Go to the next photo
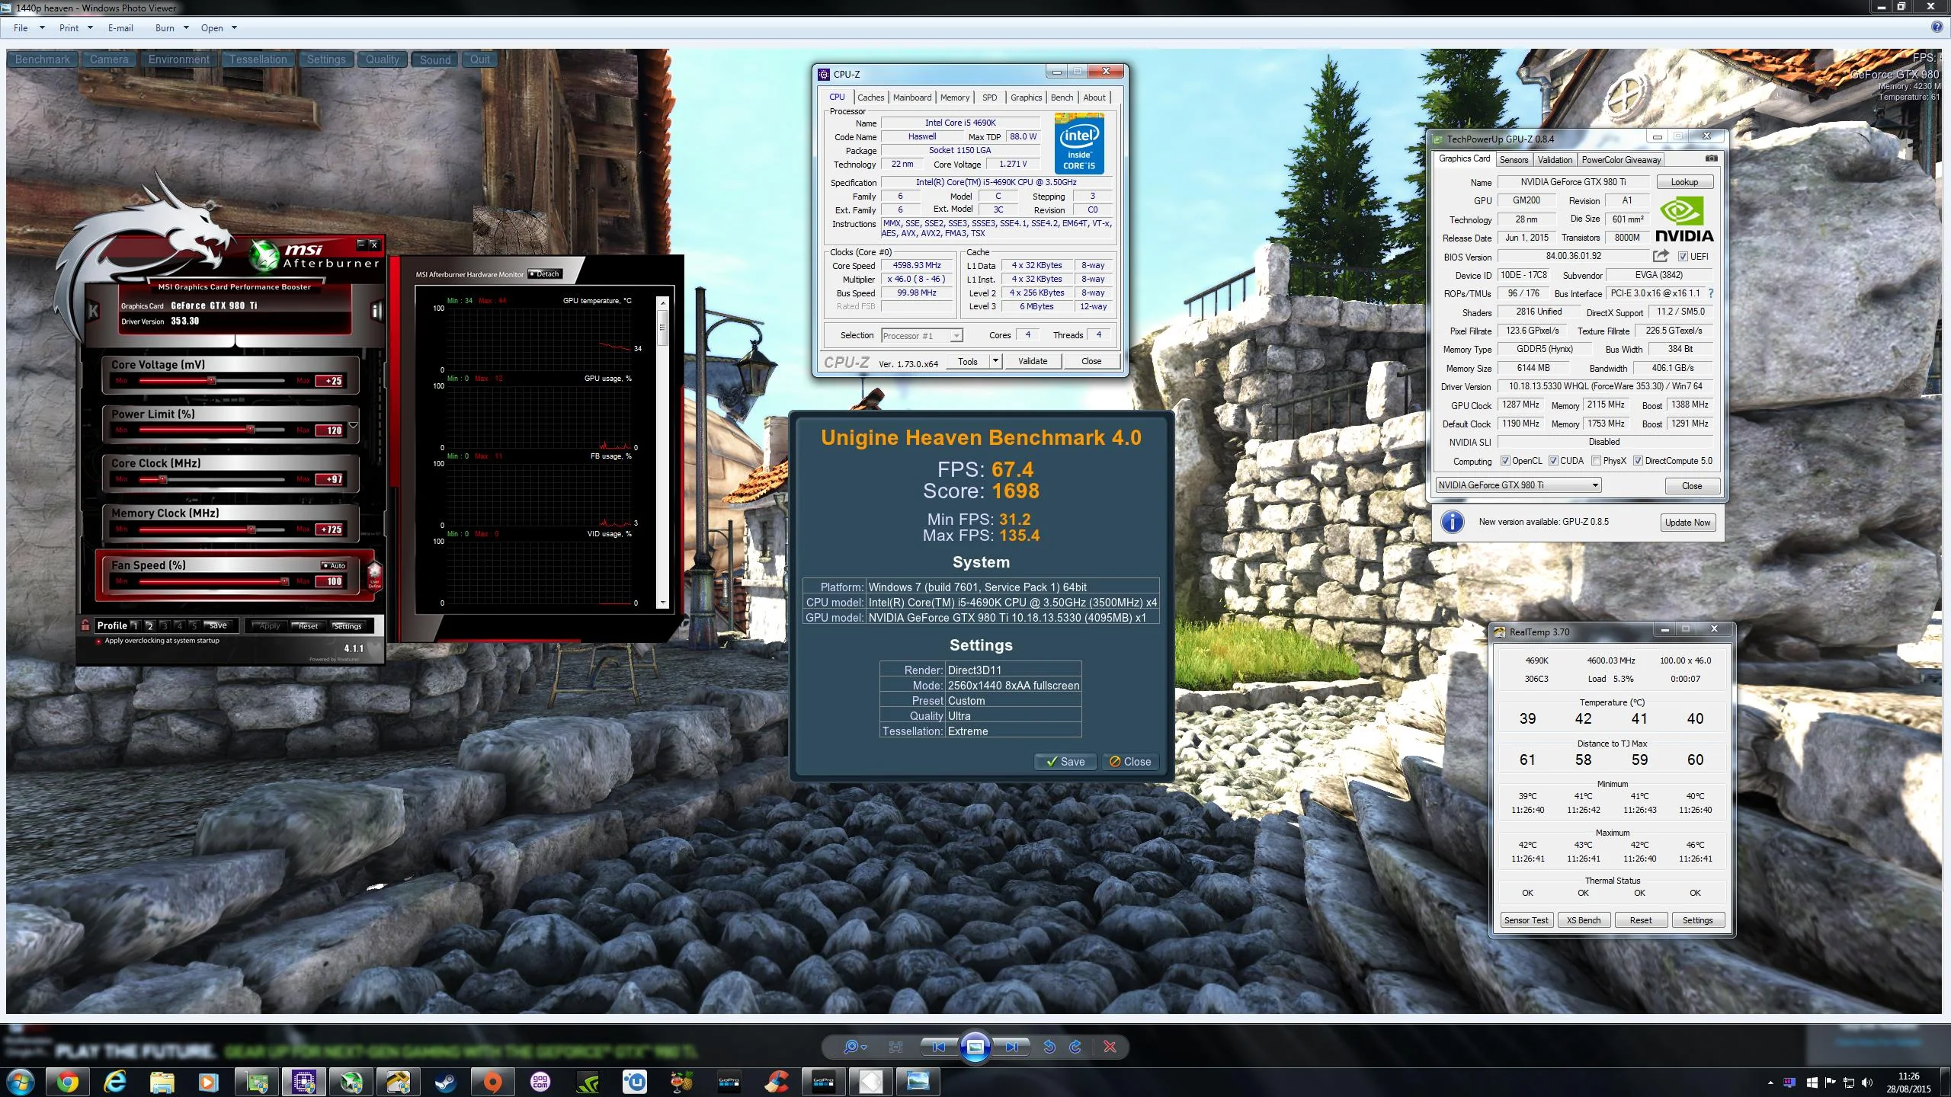This screenshot has height=1097, width=1951. (1011, 1047)
